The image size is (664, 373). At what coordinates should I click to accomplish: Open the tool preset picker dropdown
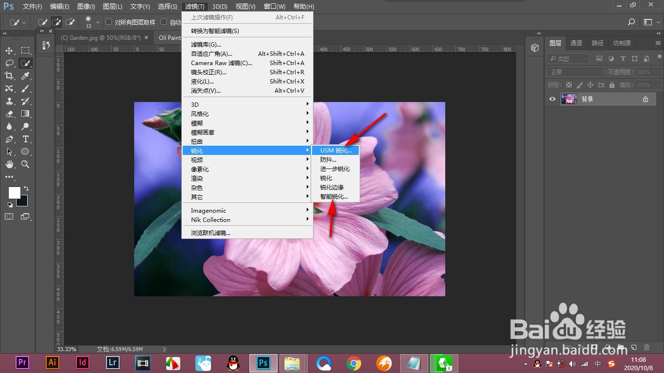point(24,22)
